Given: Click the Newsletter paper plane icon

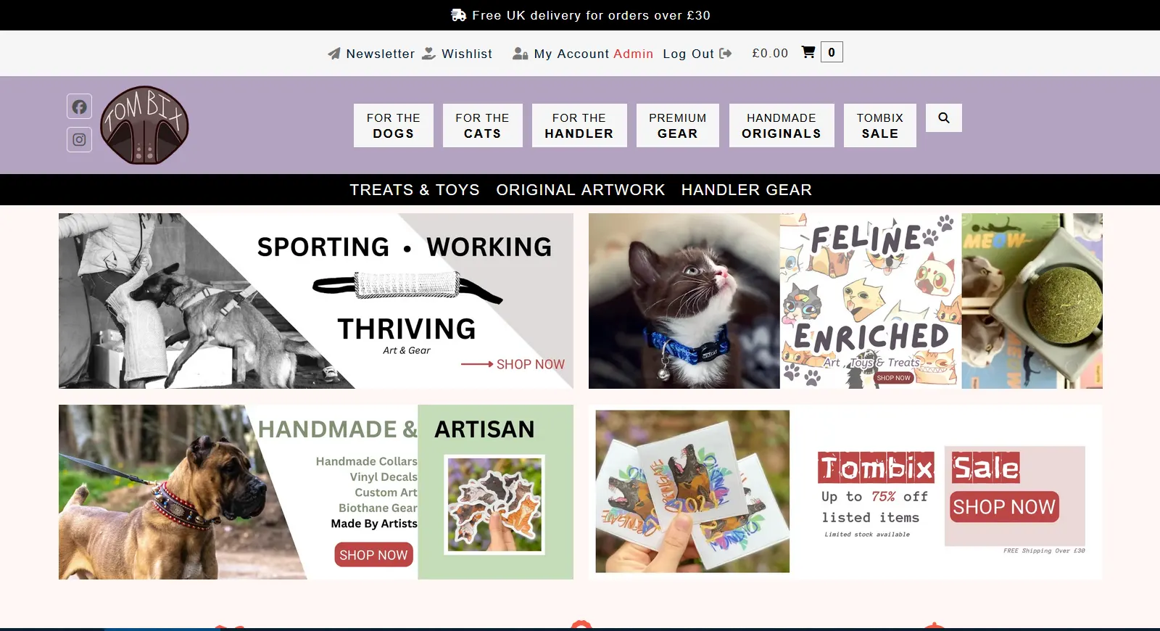Looking at the screenshot, I should [334, 54].
